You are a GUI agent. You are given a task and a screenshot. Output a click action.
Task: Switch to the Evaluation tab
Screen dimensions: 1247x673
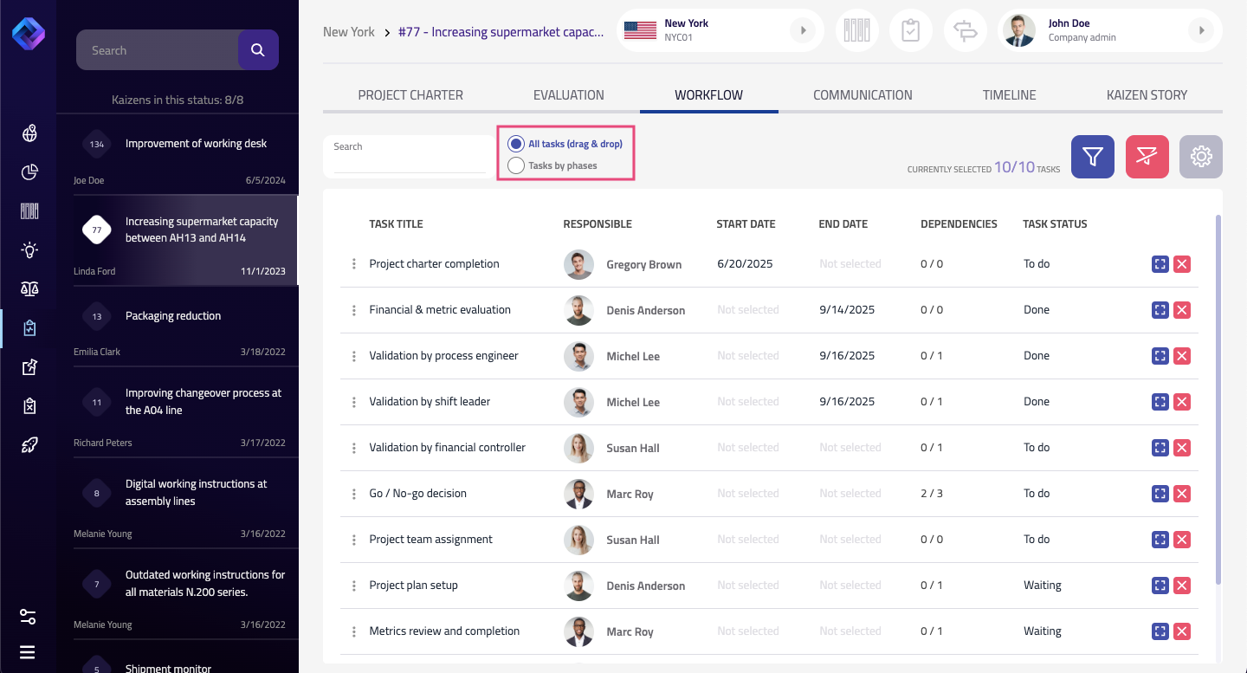pos(569,95)
